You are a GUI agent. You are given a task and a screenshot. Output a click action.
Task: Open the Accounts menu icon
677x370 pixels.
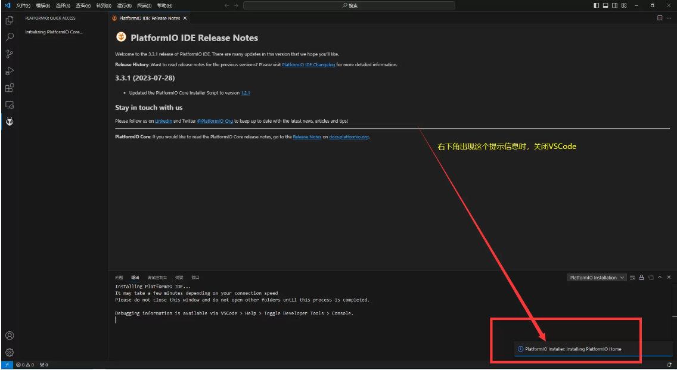click(x=10, y=335)
